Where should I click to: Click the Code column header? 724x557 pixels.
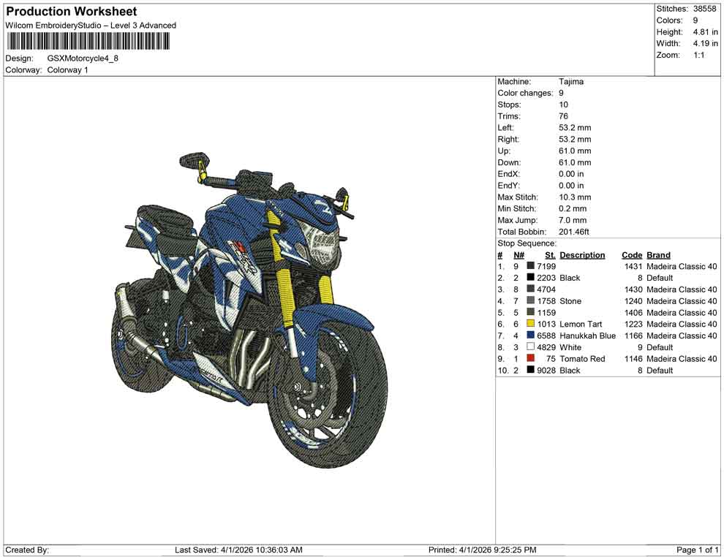point(632,254)
